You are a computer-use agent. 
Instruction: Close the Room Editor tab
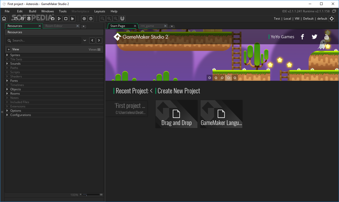[x=77, y=26]
